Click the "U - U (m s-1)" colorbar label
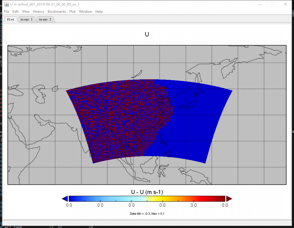The image size is (294, 228). [x=147, y=192]
